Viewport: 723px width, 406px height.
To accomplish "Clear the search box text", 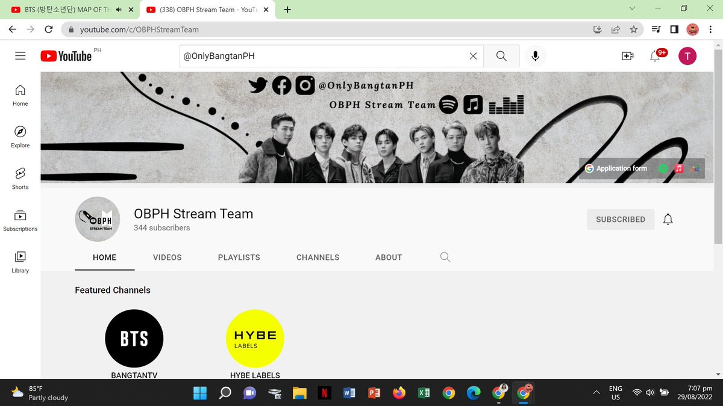I will 473,56.
